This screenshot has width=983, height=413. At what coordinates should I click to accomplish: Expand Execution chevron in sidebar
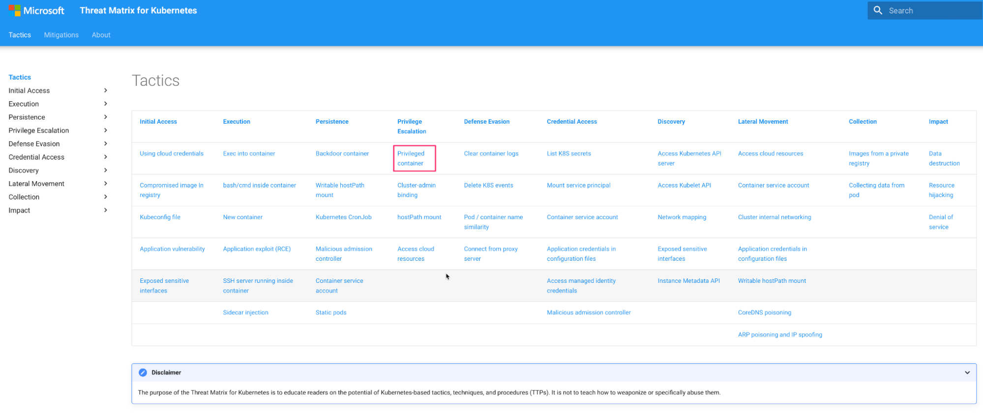click(x=105, y=104)
